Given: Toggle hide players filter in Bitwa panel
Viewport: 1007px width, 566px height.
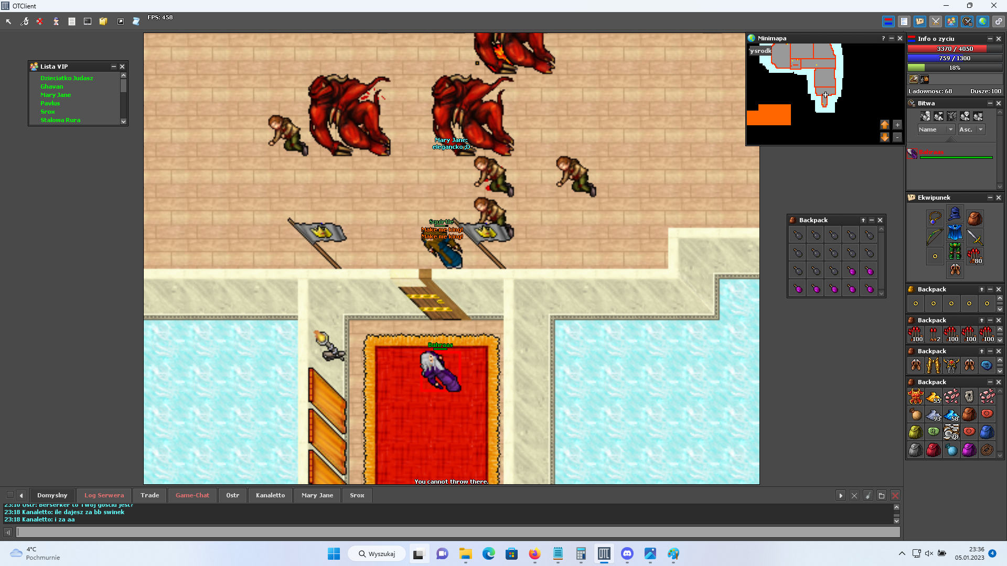Looking at the screenshot, I should [x=925, y=116].
